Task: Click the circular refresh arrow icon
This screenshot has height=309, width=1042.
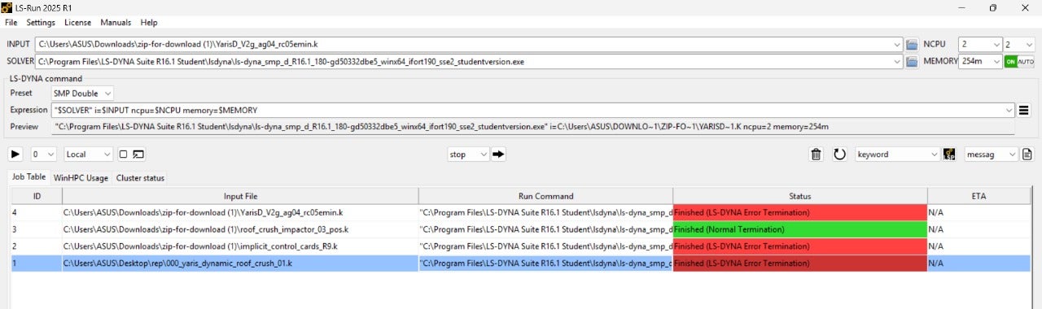Action: pos(839,154)
